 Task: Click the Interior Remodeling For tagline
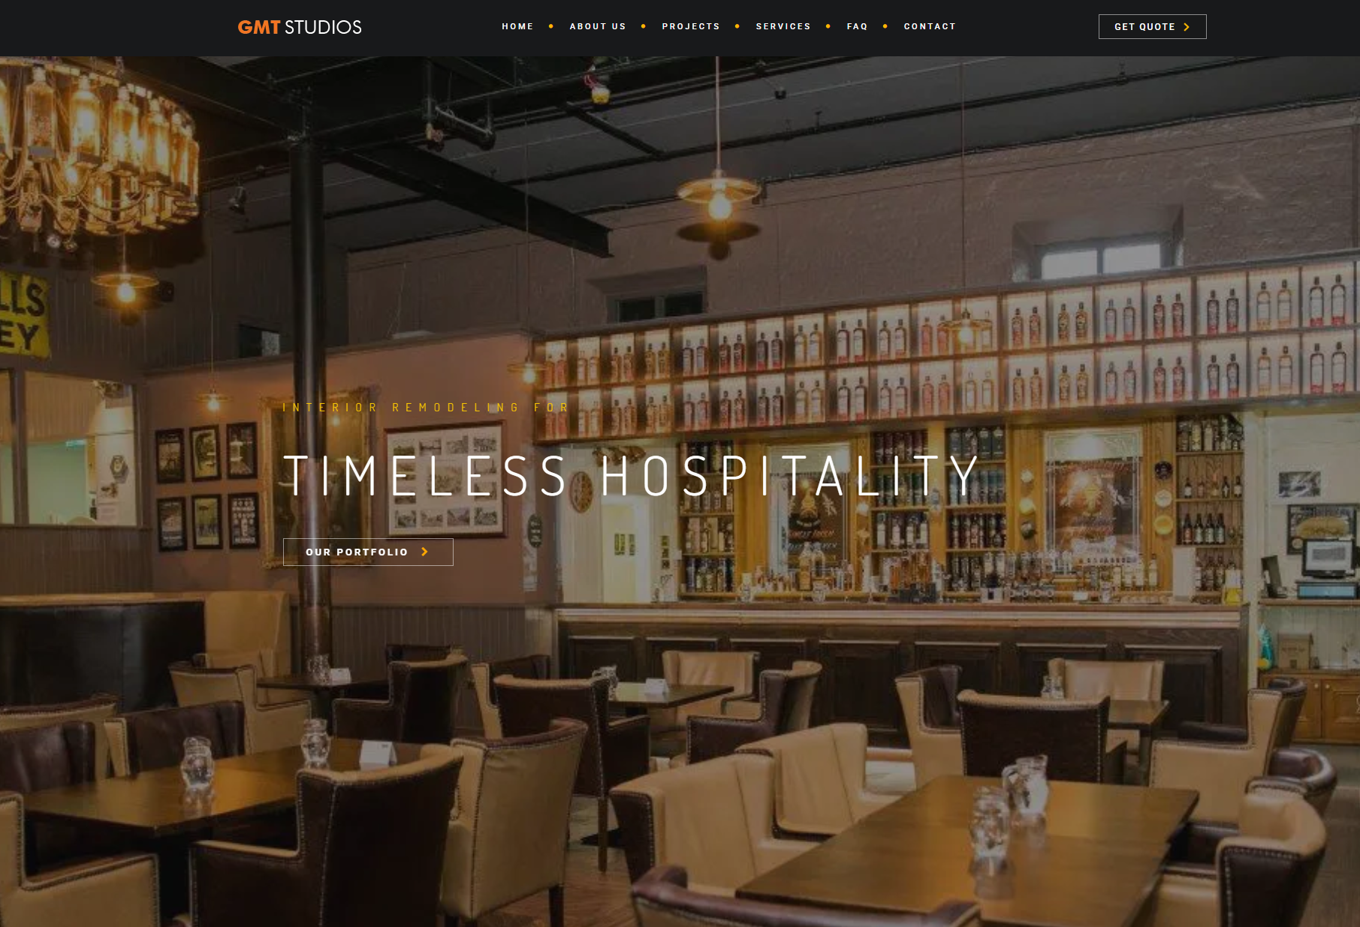click(x=426, y=408)
